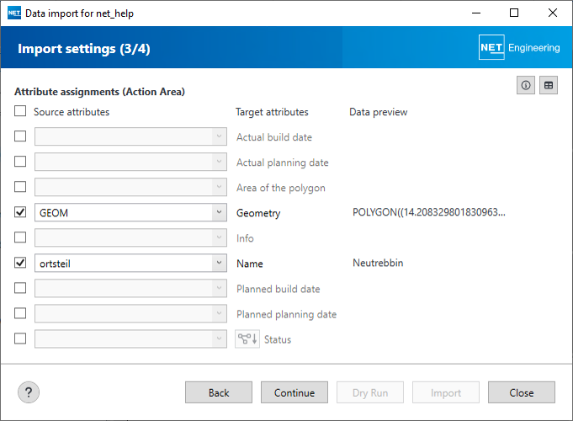The height and width of the screenshot is (421, 573).
Task: Click the question mark help button
Action: tap(29, 392)
